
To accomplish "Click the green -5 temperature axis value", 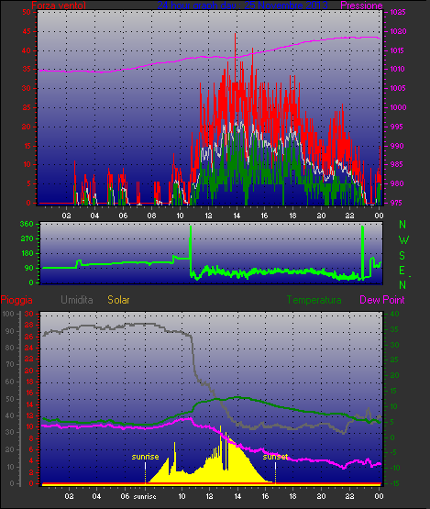I will [x=394, y=452].
